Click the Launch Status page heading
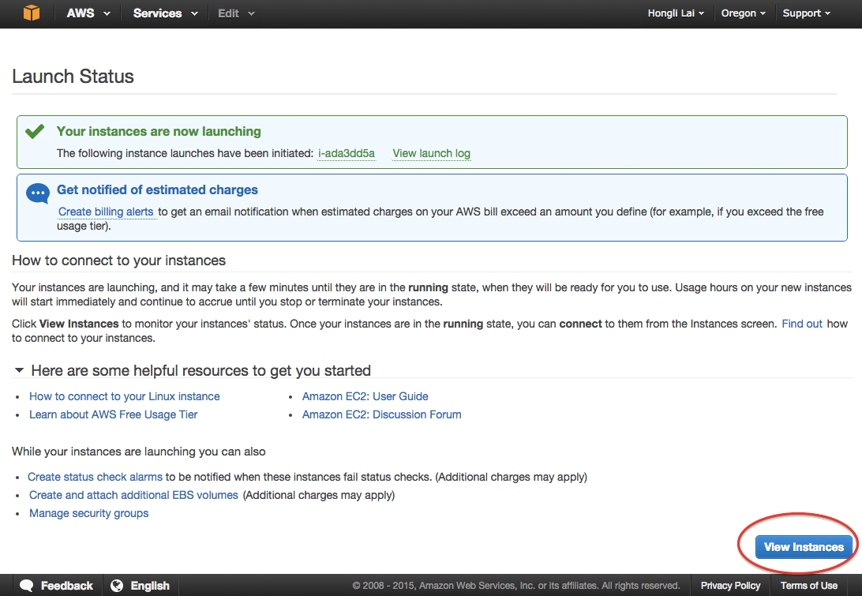 pos(73,77)
